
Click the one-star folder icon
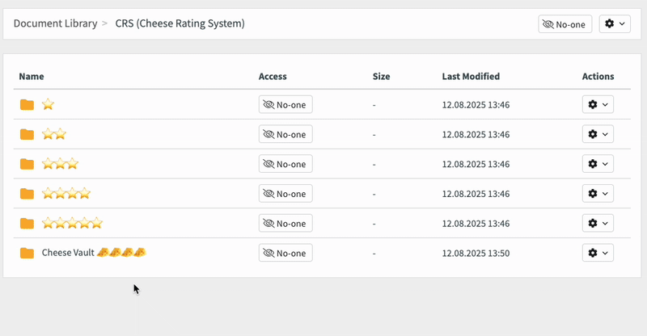tap(27, 104)
